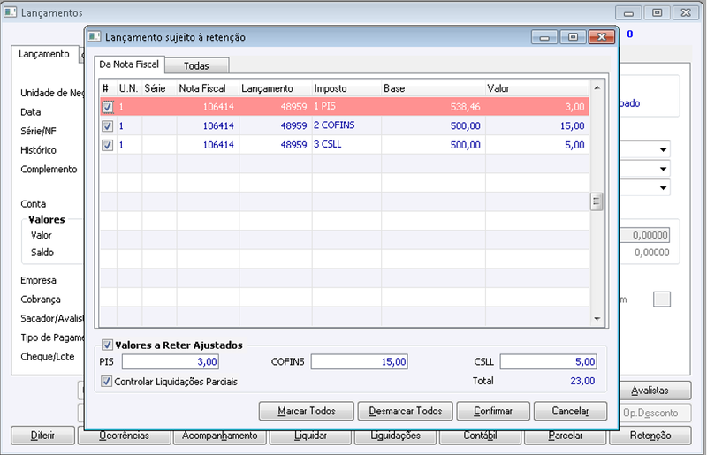Switch to the Todas tab
707x455 pixels.
pos(196,66)
